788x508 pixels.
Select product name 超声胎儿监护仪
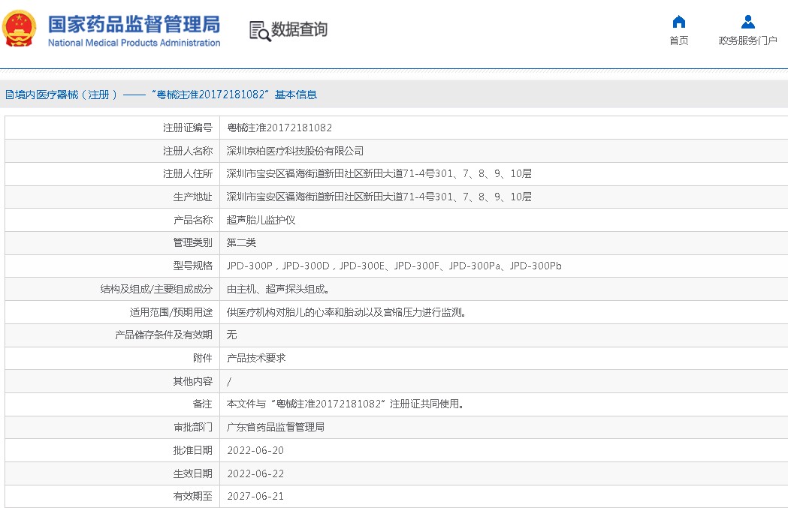261,220
